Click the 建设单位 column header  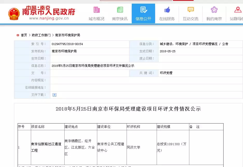pos(104,127)
